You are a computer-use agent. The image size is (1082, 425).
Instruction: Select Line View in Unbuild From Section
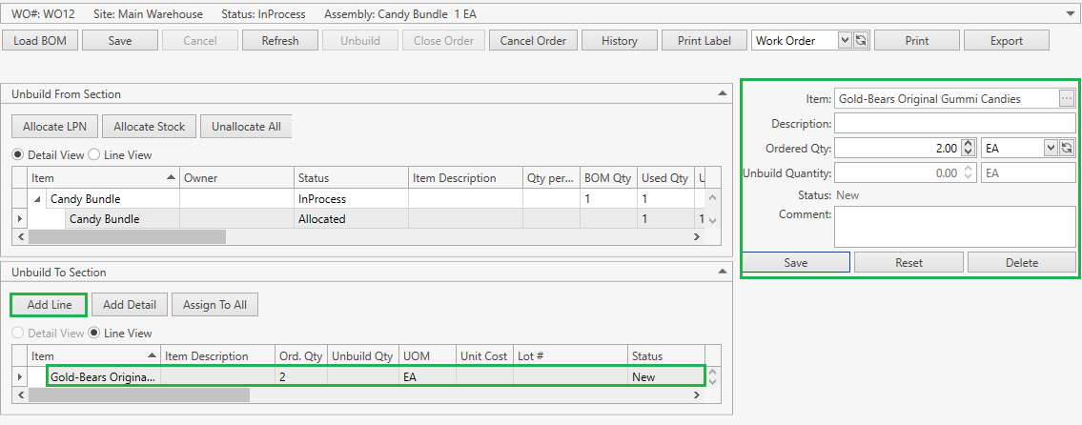click(x=94, y=154)
